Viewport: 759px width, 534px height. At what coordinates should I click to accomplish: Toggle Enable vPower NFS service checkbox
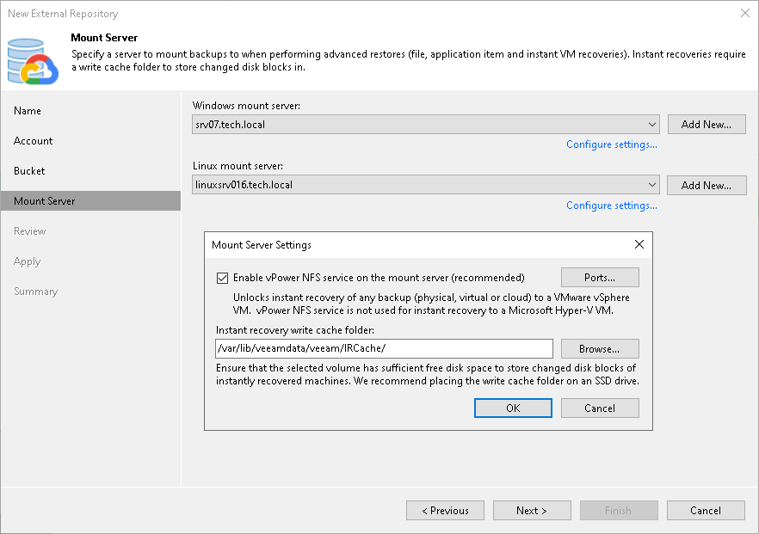[222, 278]
